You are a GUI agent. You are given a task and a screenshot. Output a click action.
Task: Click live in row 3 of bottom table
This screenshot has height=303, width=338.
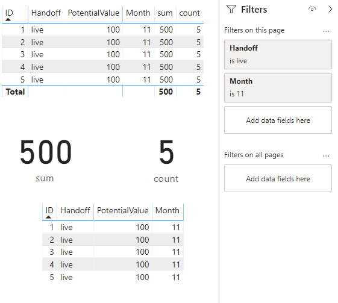(x=66, y=252)
